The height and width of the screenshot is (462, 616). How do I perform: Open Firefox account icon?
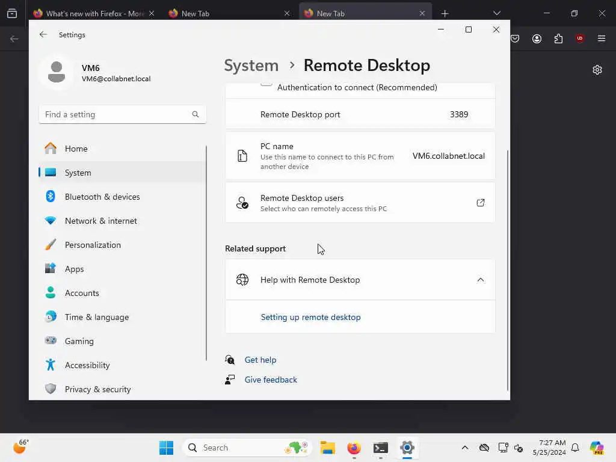tap(537, 38)
